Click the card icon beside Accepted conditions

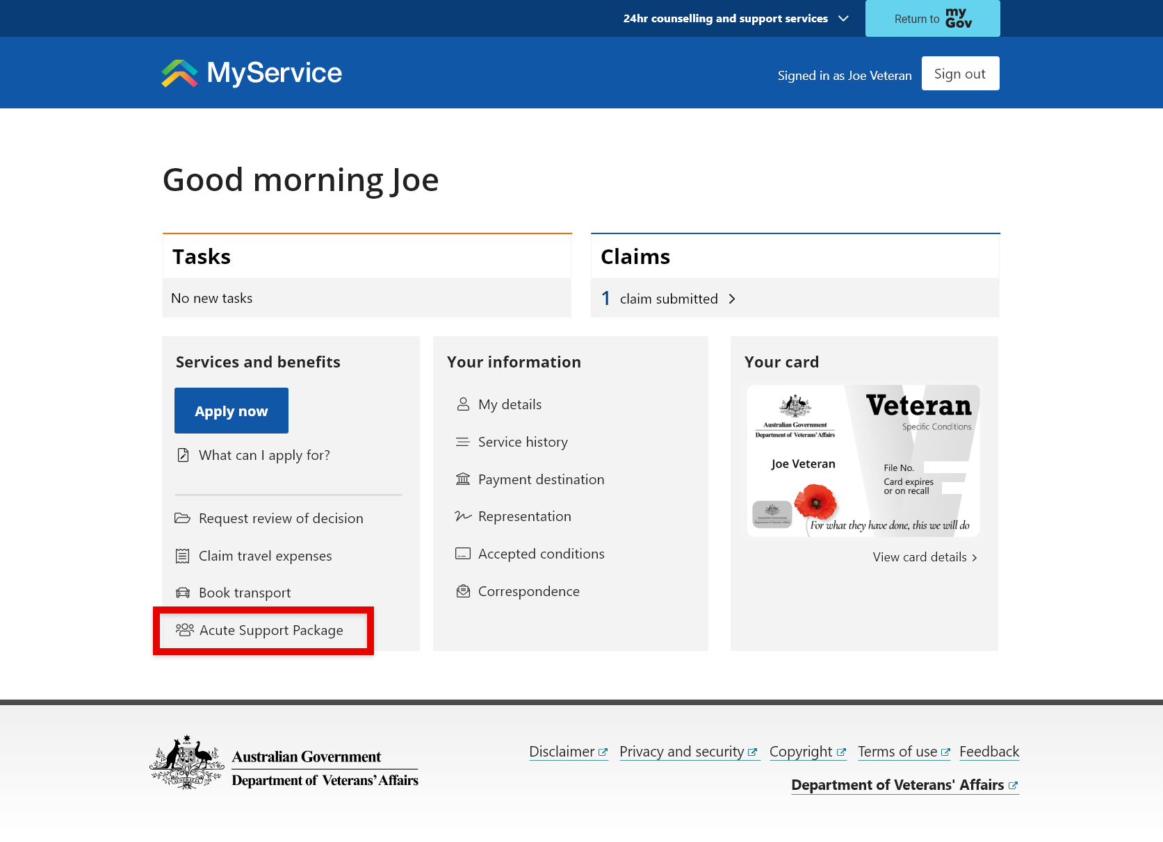tap(463, 554)
